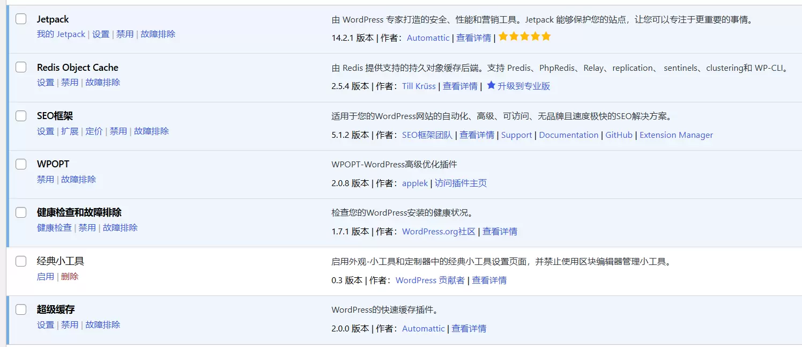Delete 经典小工具 using the 删除 link
Screen dimensions: 802x347
[x=70, y=276]
